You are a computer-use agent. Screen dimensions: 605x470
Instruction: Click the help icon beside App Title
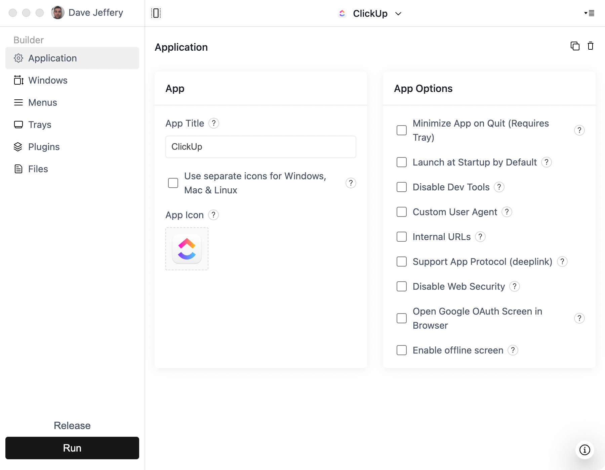214,123
